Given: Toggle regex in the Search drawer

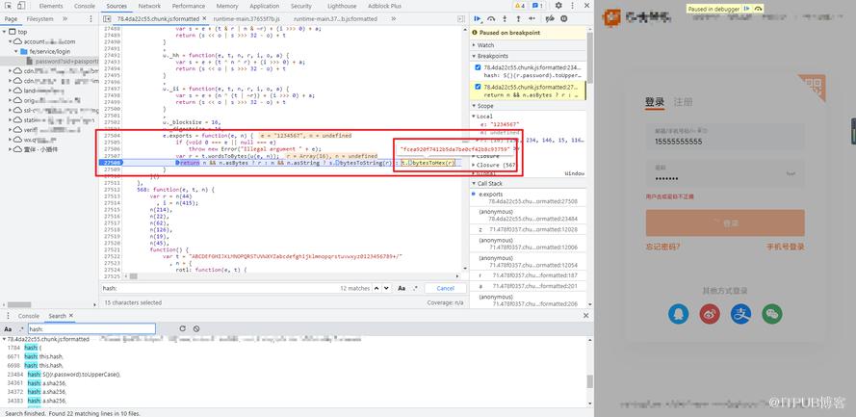Looking at the screenshot, I should tap(21, 329).
